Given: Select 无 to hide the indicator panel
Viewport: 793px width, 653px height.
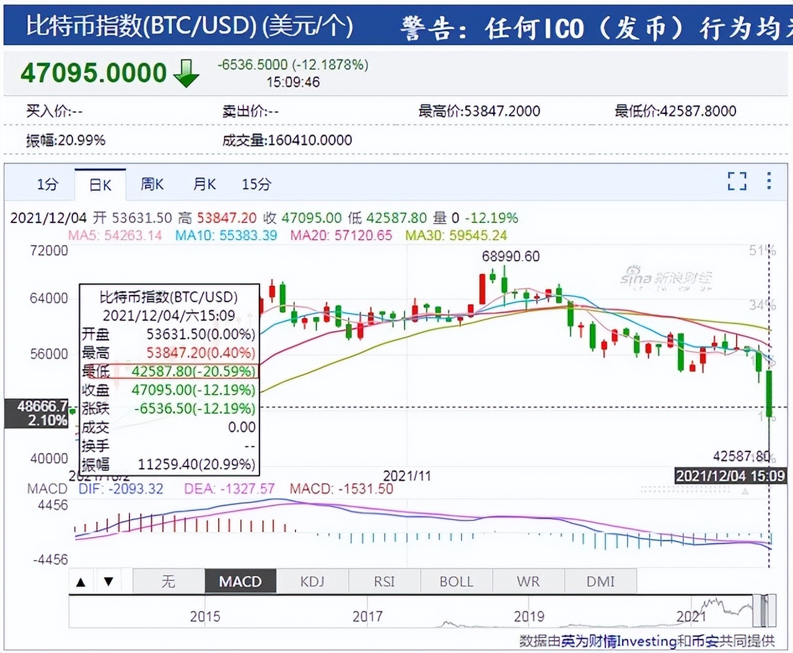Looking at the screenshot, I should pos(168,581).
